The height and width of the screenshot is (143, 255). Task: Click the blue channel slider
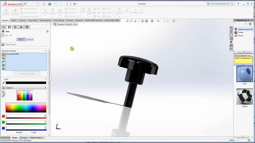point(26,130)
